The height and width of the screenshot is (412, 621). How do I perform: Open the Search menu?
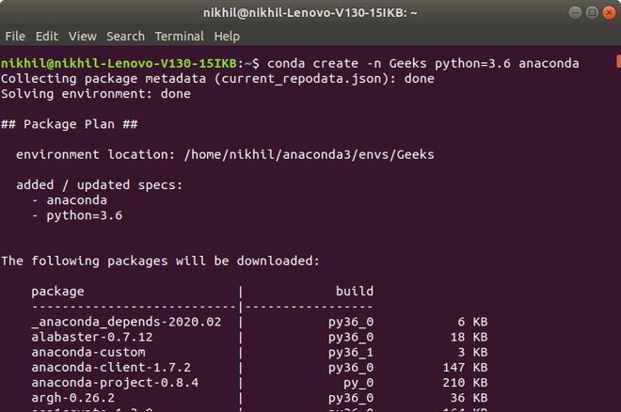[x=125, y=37]
